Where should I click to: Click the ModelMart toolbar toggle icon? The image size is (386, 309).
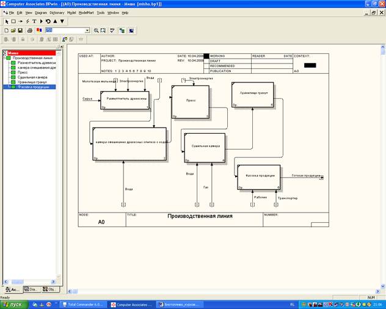[131, 31]
